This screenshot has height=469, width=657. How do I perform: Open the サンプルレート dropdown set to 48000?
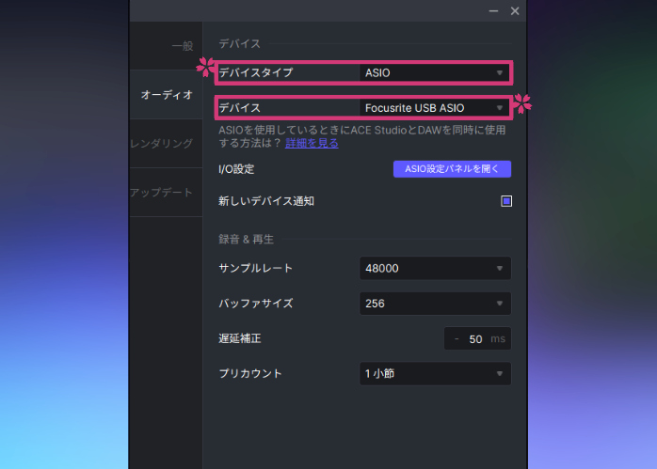click(x=434, y=269)
